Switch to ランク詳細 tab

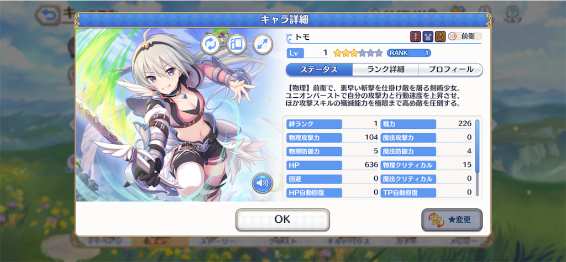click(385, 70)
